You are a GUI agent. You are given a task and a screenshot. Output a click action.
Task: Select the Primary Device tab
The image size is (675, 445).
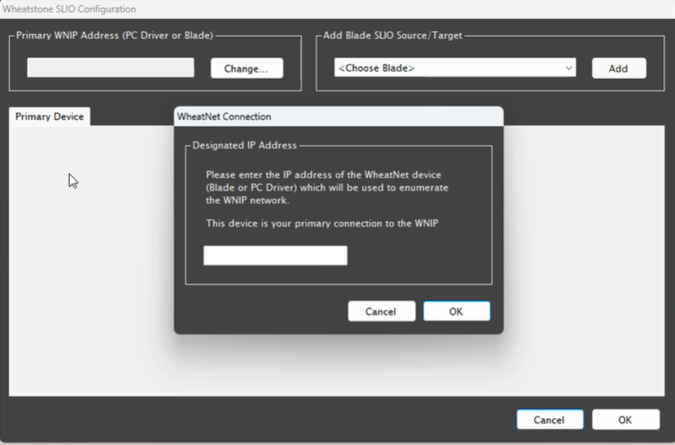pos(49,116)
